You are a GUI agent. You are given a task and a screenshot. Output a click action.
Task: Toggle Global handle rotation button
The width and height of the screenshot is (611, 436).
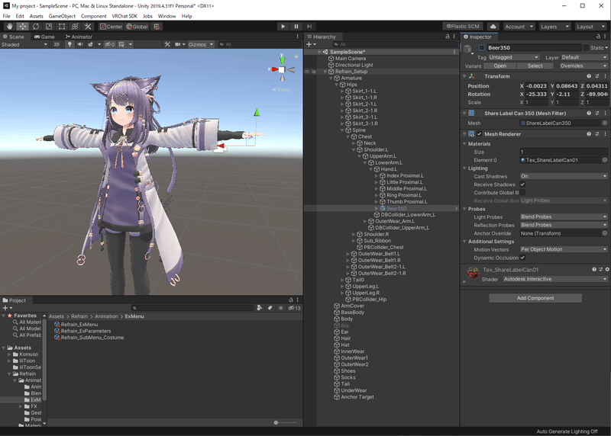click(x=137, y=27)
